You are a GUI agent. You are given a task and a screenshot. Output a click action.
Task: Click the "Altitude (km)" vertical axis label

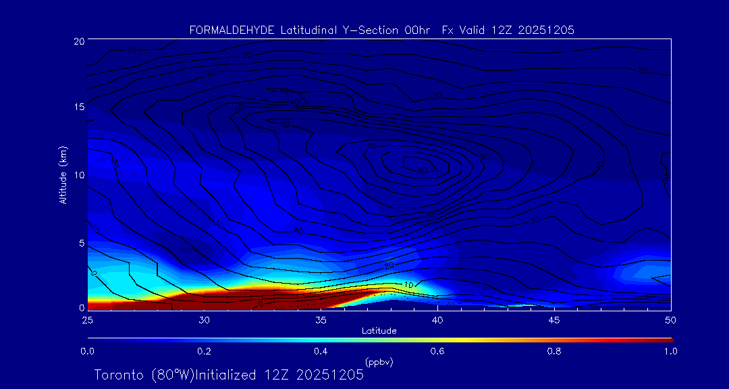[63, 175]
